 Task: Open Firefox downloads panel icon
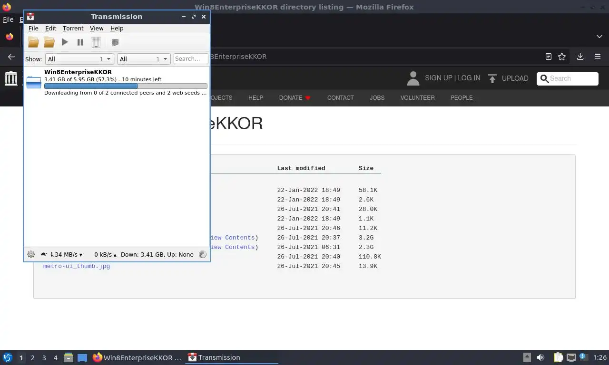(x=580, y=57)
